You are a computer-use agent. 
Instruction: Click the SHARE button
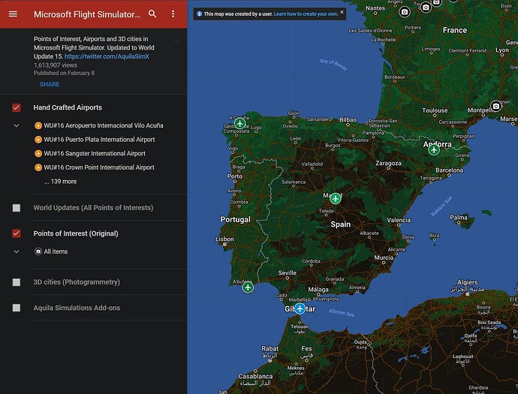50,85
